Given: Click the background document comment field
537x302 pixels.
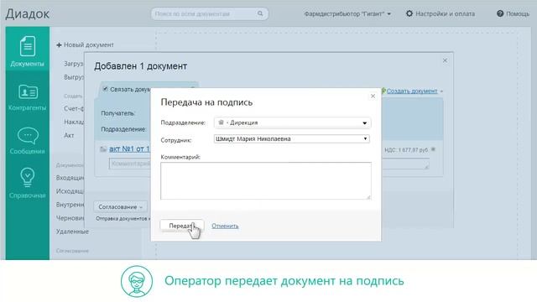Looking at the screenshot, I should pos(268,164).
